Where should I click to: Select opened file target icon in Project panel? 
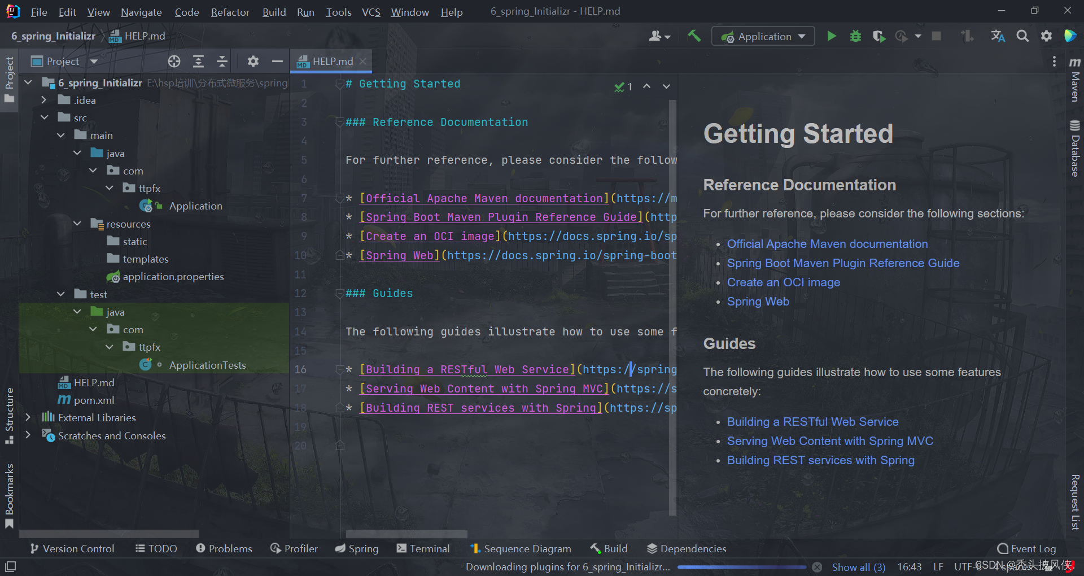pyautogui.click(x=174, y=61)
